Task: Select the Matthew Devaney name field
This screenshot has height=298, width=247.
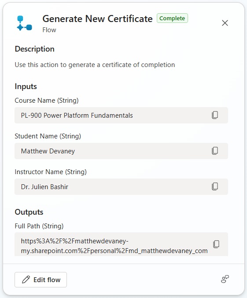Action: (x=121, y=151)
